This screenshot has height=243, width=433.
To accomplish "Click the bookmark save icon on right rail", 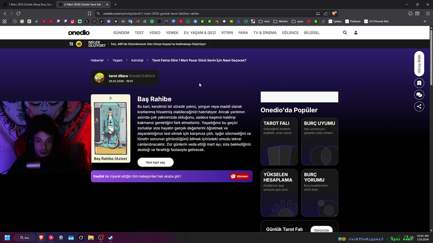I will (x=419, y=83).
